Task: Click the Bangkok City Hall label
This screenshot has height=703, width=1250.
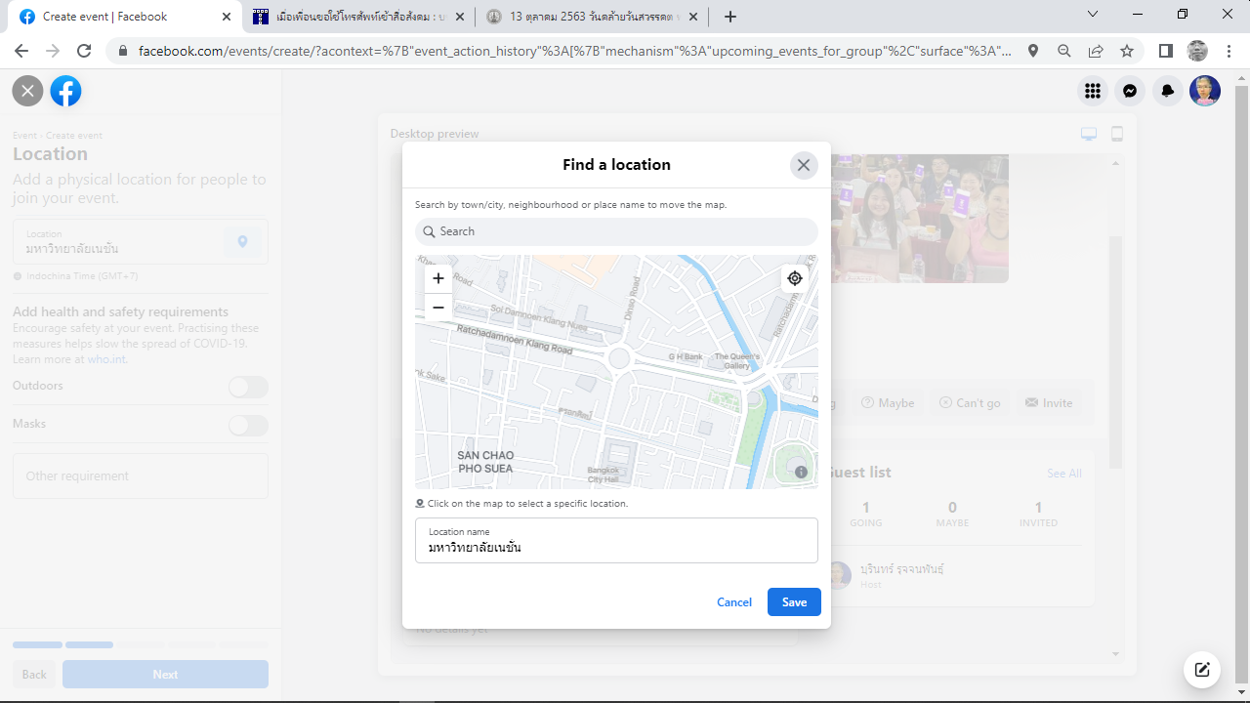Action: point(603,475)
